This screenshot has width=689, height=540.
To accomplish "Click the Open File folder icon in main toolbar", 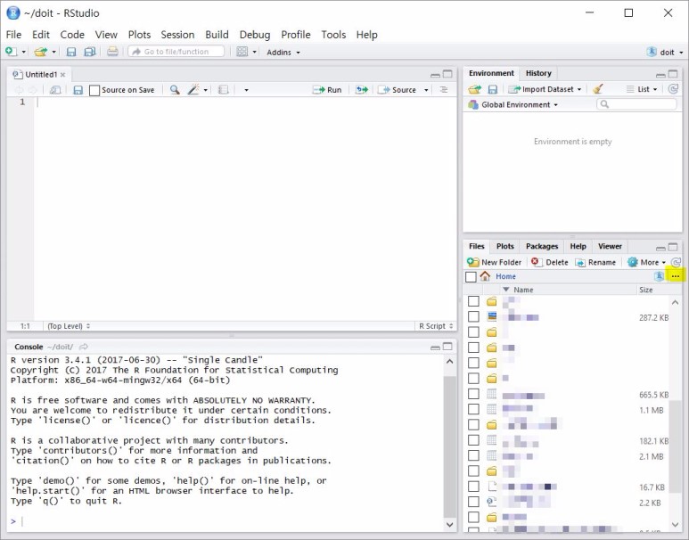I will (40, 52).
